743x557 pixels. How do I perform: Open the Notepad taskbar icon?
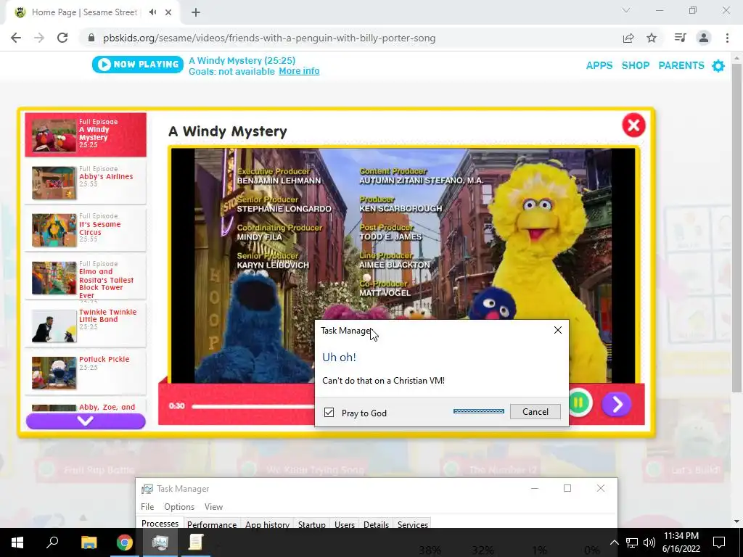pos(196,542)
